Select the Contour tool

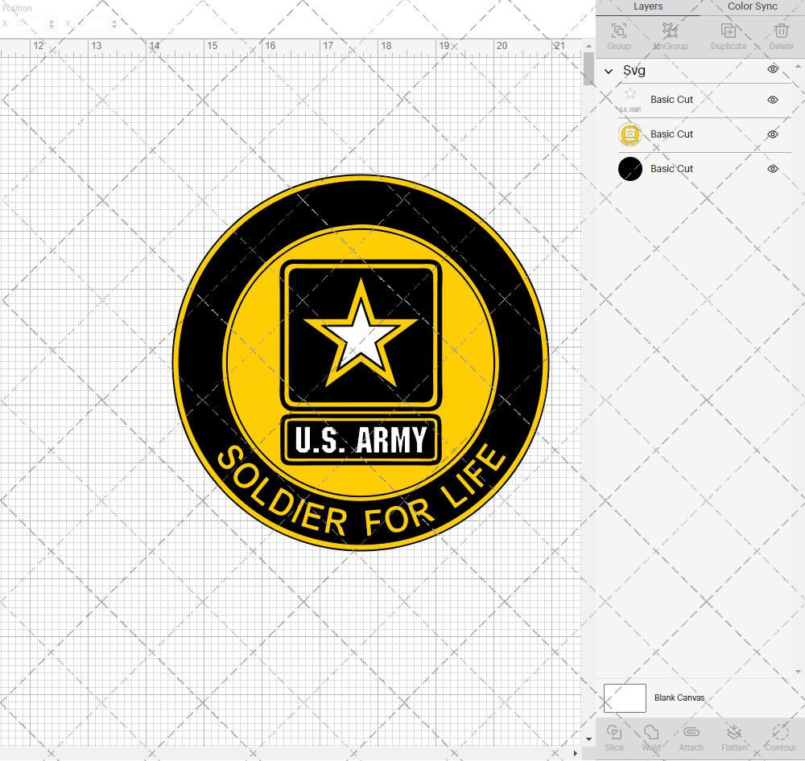(x=780, y=732)
